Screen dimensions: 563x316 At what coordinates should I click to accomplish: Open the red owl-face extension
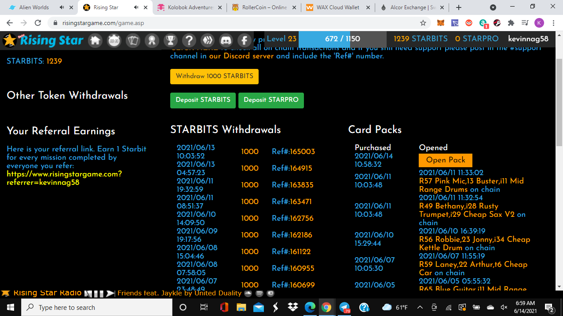pyautogui.click(x=469, y=23)
